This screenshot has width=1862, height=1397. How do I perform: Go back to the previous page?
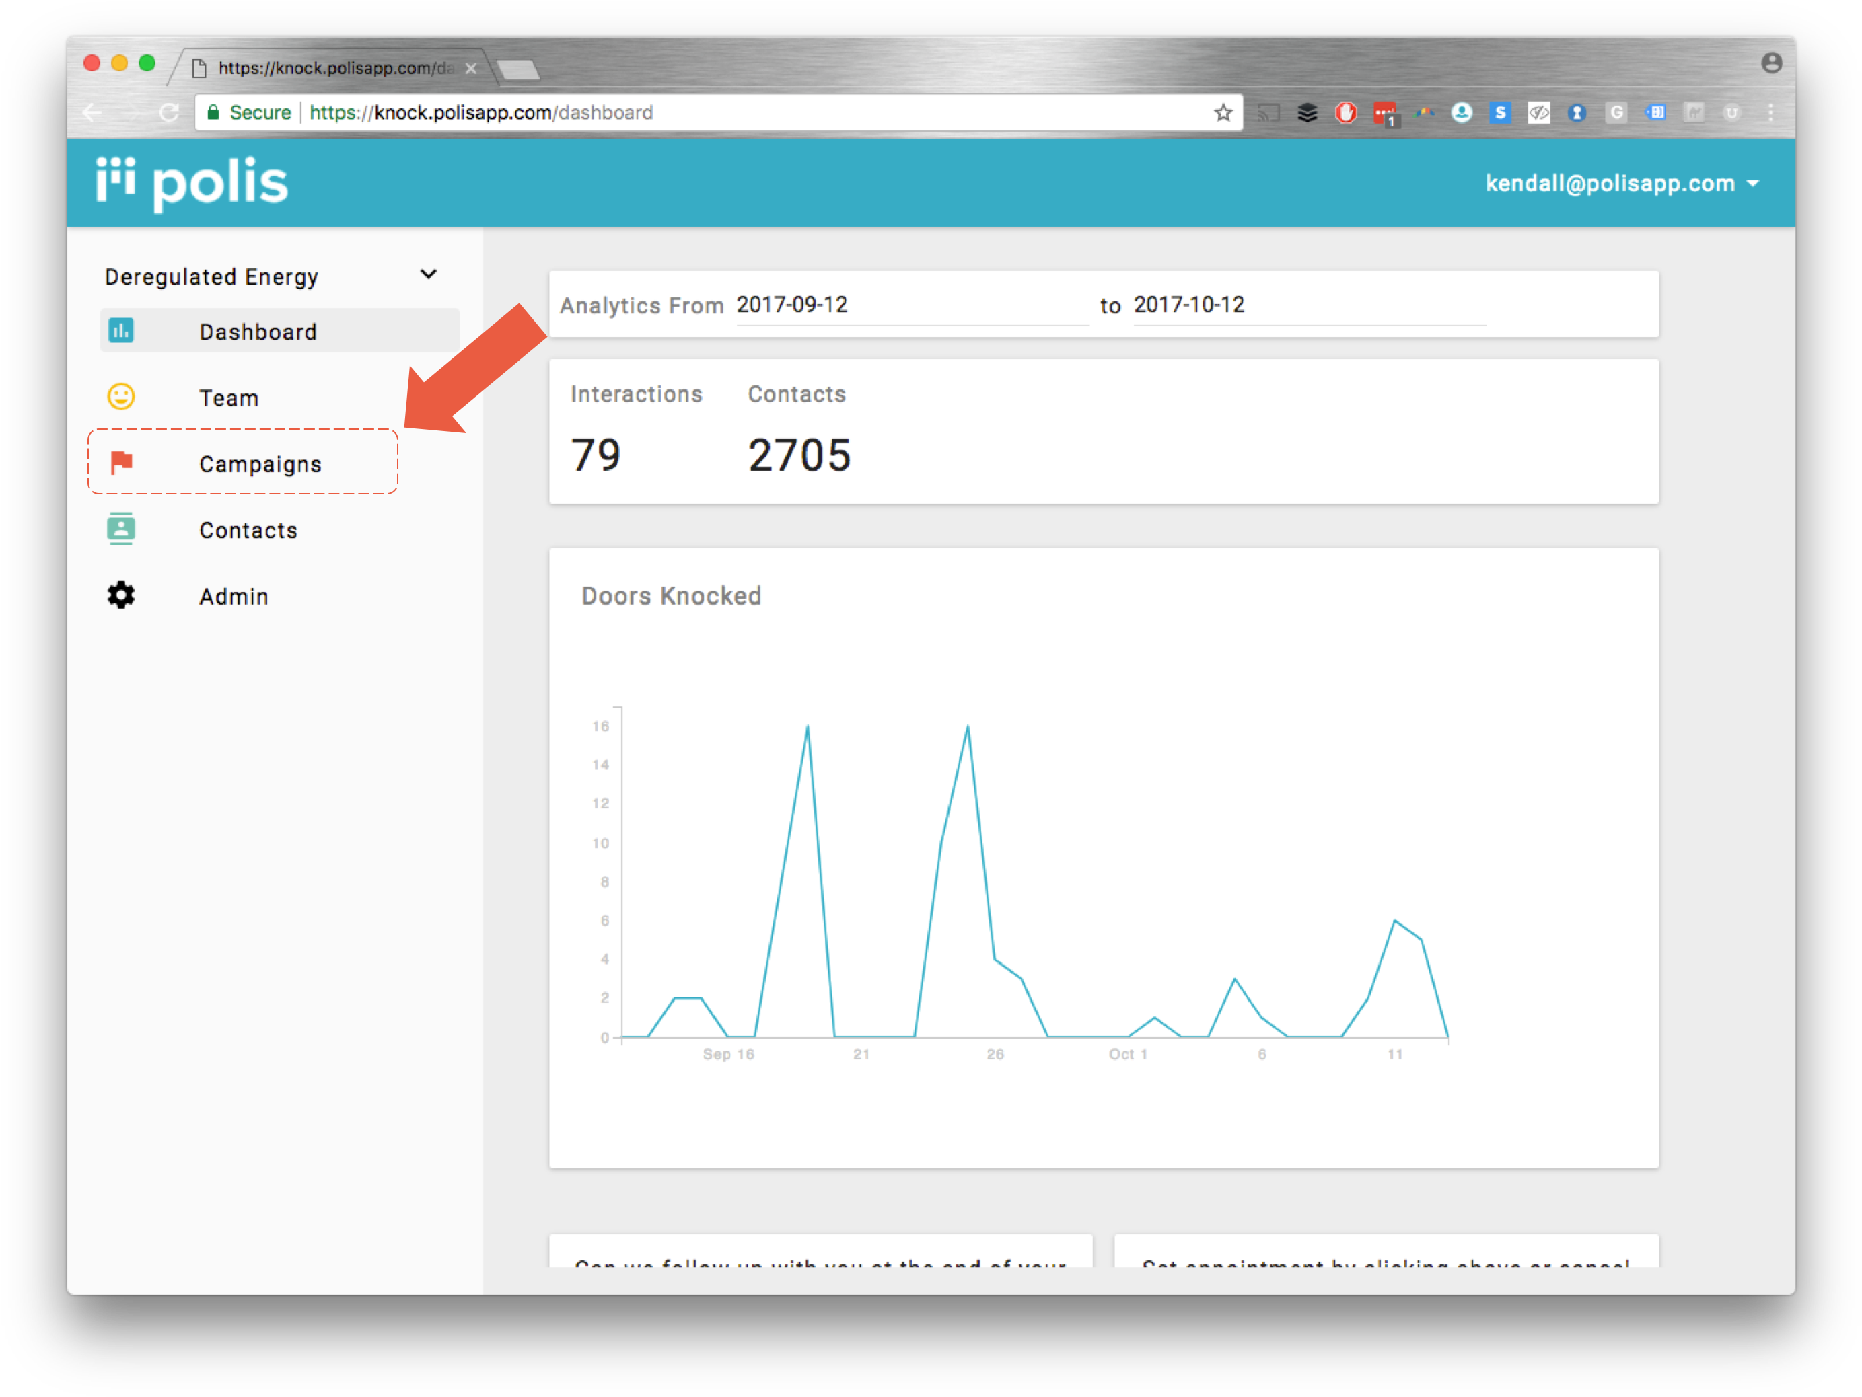[93, 113]
